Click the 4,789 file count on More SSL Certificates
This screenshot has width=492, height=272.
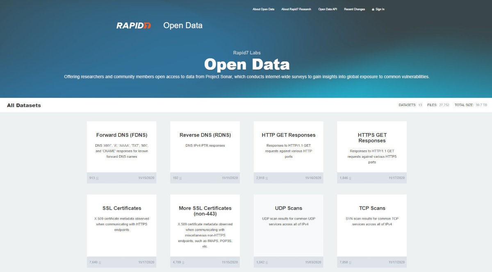coord(177,262)
